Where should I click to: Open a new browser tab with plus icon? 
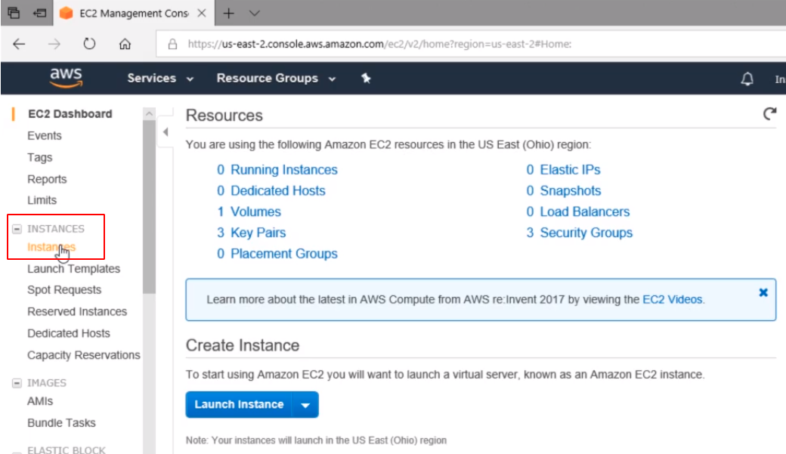point(229,13)
